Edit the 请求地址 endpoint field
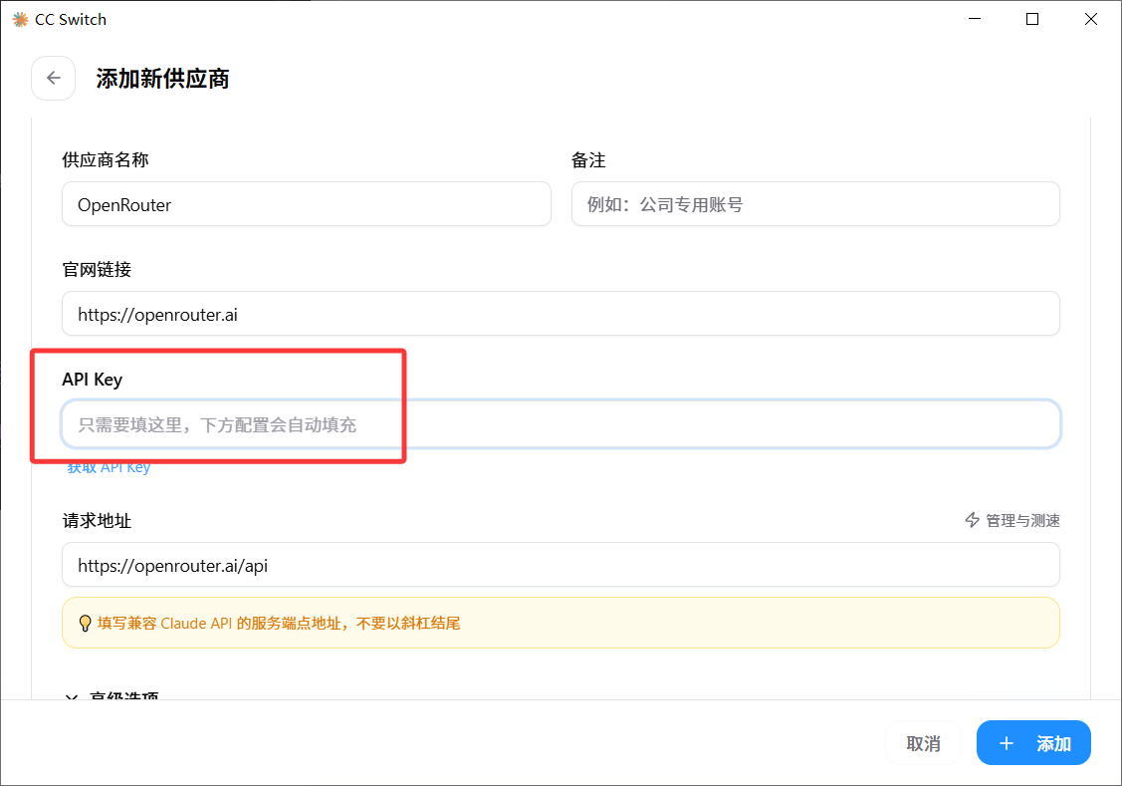Screen dimensions: 1122x786 point(560,565)
